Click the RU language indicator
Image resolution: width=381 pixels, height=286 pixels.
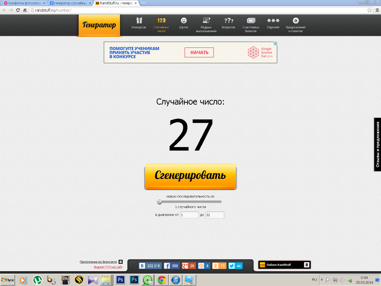(x=314, y=280)
